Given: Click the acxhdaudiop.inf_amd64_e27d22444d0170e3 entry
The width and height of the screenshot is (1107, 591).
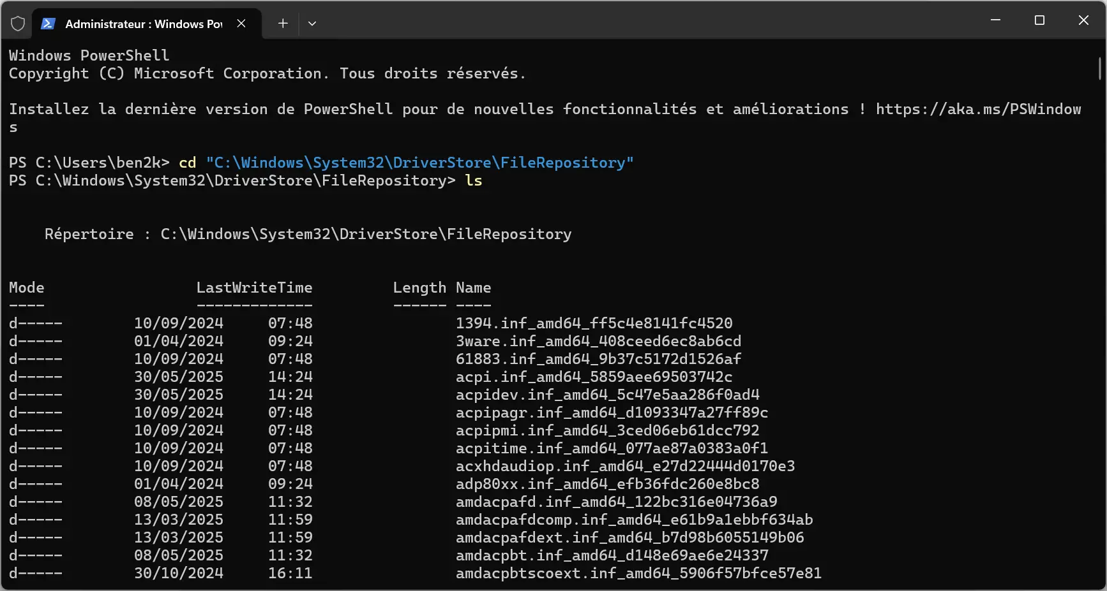Looking at the screenshot, I should tap(625, 466).
